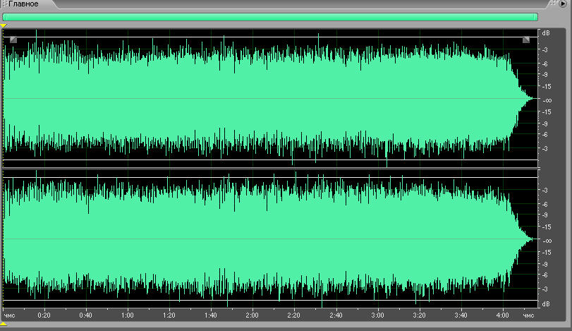The height and width of the screenshot is (331, 572).
Task: Click the yellow playhead marker below the timeline
Action: point(4,323)
